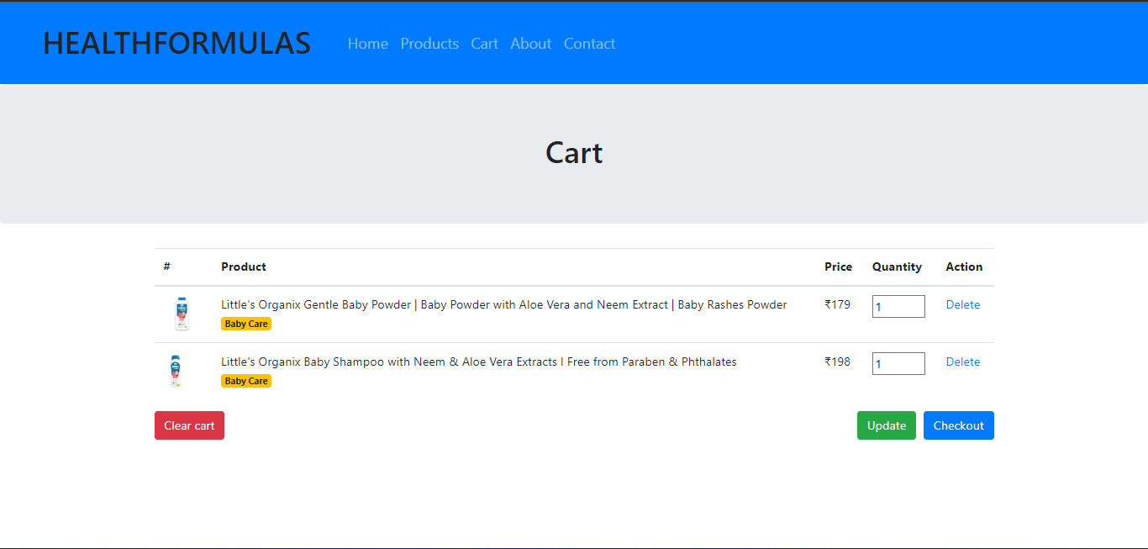Delete the baby powder from the cart
The width and height of the screenshot is (1148, 549).
tap(962, 304)
